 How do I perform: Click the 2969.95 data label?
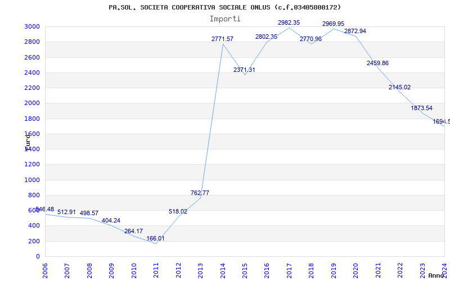(x=333, y=24)
